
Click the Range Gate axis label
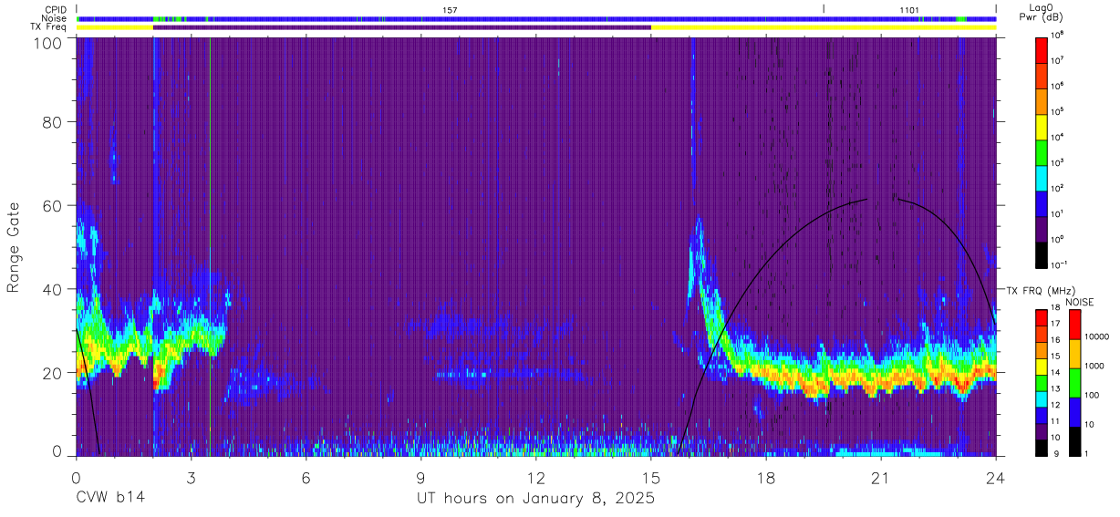[x=14, y=246]
